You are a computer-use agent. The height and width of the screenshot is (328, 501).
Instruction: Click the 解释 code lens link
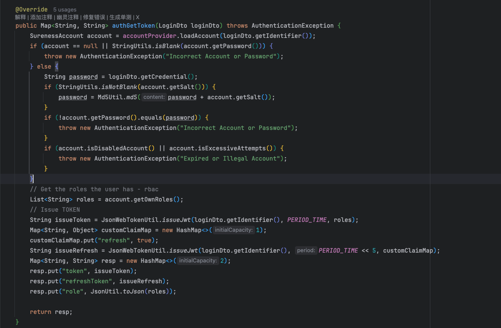click(20, 17)
